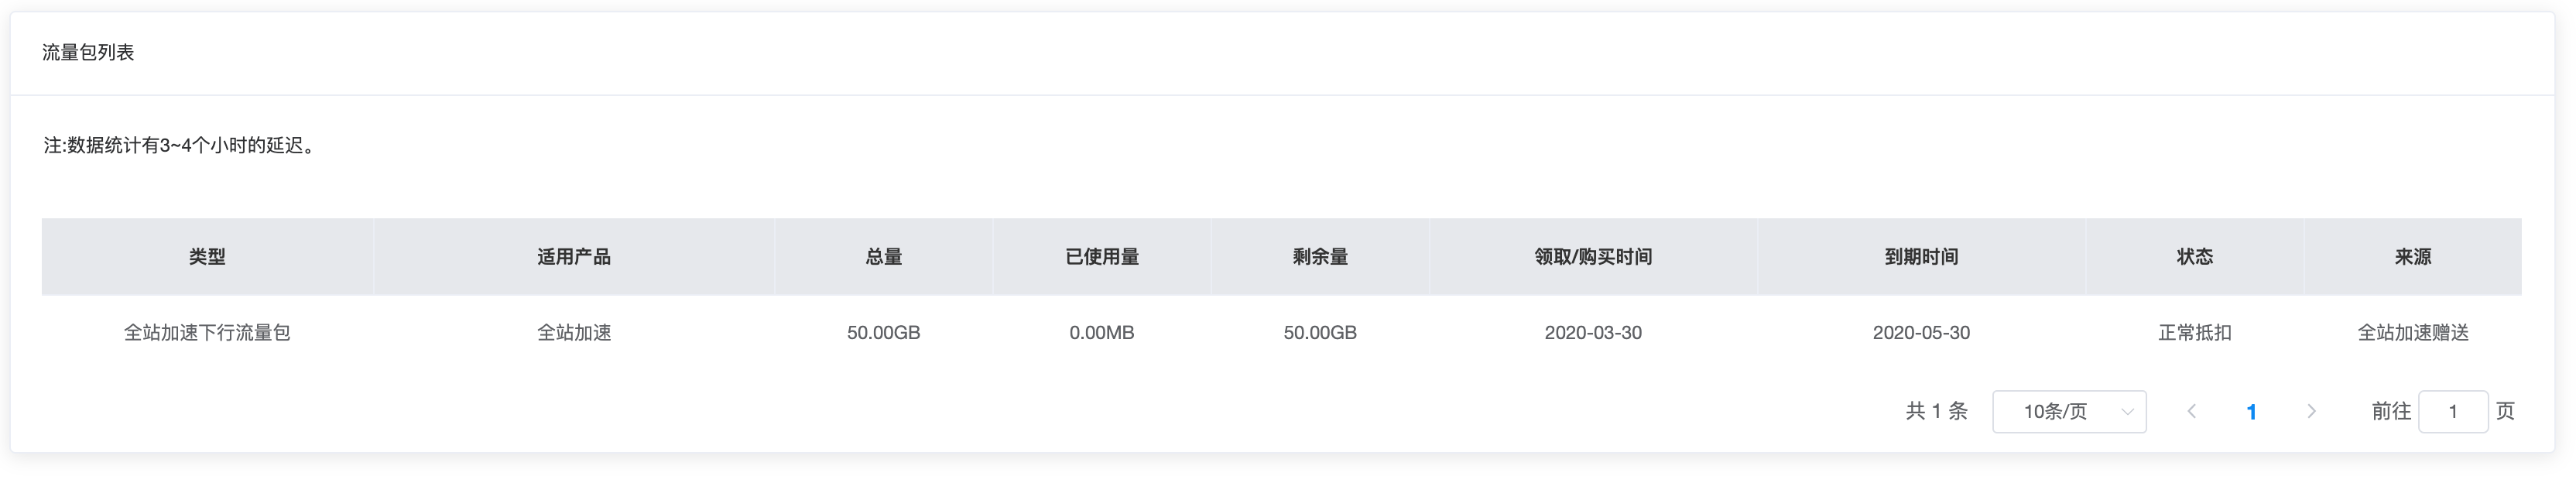The image size is (2576, 483).
Task: Click the dropdown chevron in page size selector
Action: [2127, 412]
